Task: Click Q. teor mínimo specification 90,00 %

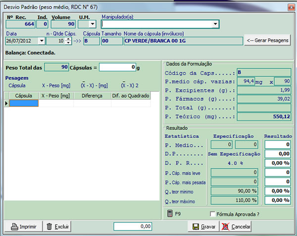Action: click(x=234, y=191)
